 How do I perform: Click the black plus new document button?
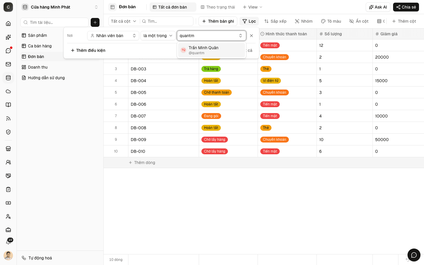coord(95,22)
